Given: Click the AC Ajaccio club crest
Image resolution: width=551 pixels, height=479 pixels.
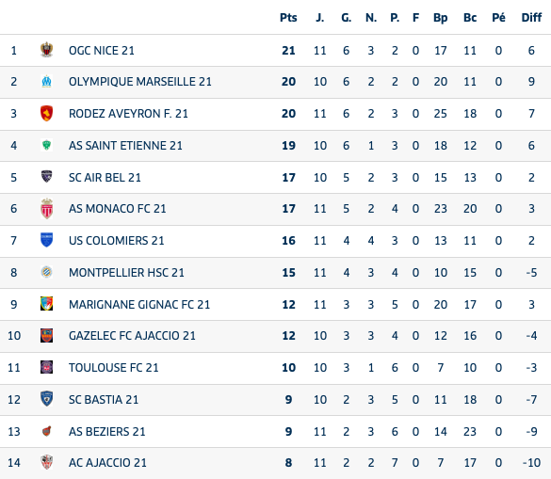Looking at the screenshot, I should [x=46, y=462].
